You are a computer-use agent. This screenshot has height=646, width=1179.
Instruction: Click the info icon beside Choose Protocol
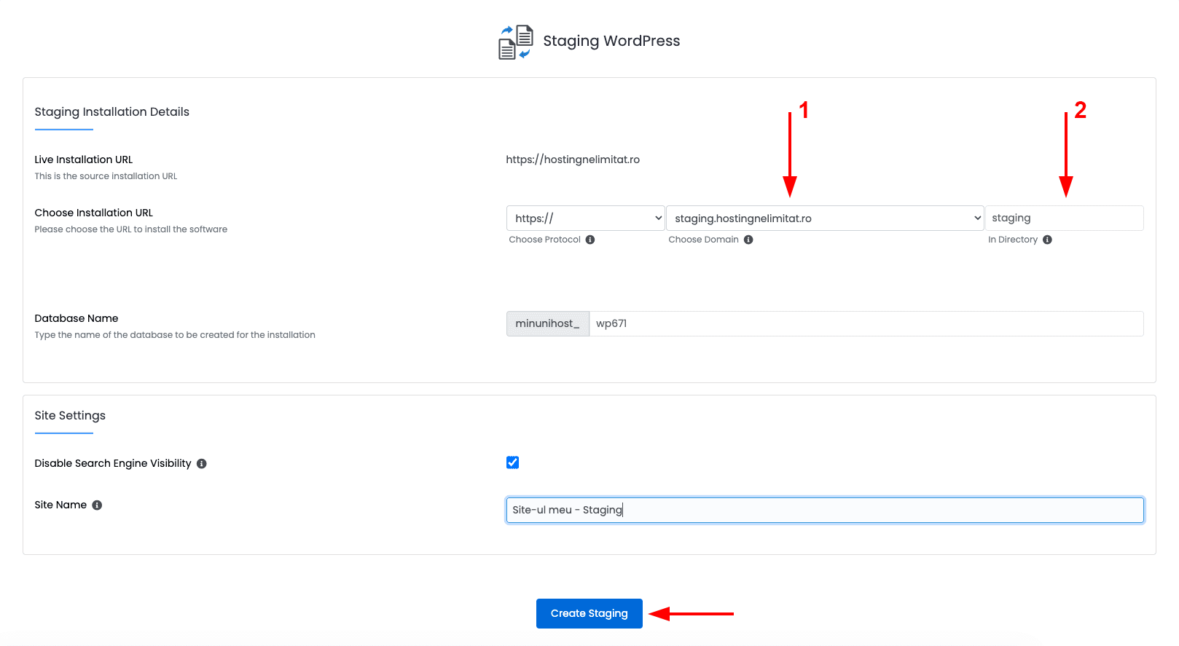[x=590, y=240]
